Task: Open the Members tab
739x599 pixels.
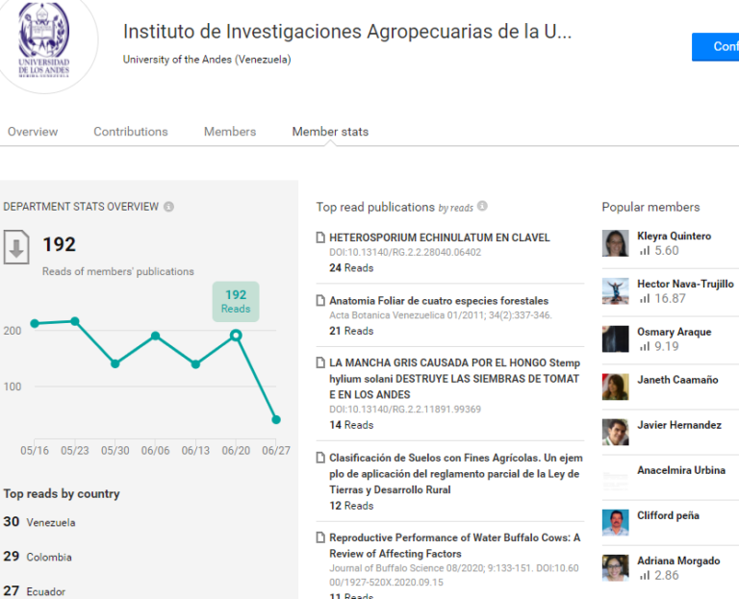Action: pyautogui.click(x=230, y=132)
